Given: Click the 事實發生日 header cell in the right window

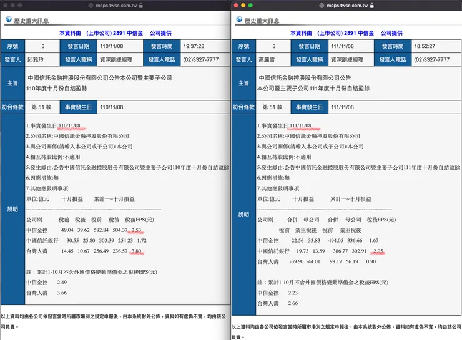Looking at the screenshot, I should tap(310, 107).
